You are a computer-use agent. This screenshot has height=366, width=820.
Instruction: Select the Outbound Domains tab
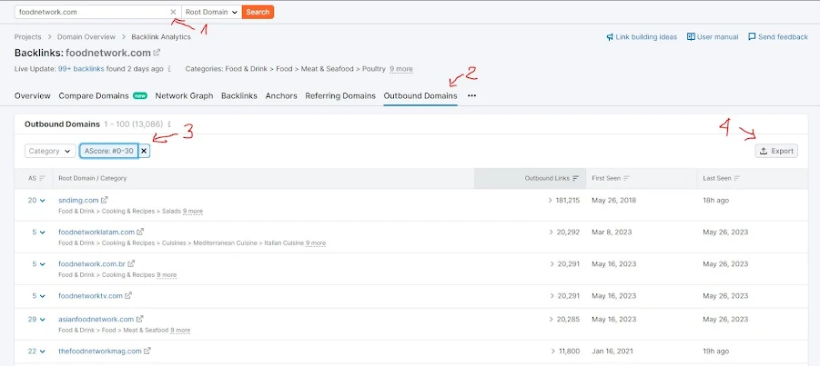tap(420, 96)
